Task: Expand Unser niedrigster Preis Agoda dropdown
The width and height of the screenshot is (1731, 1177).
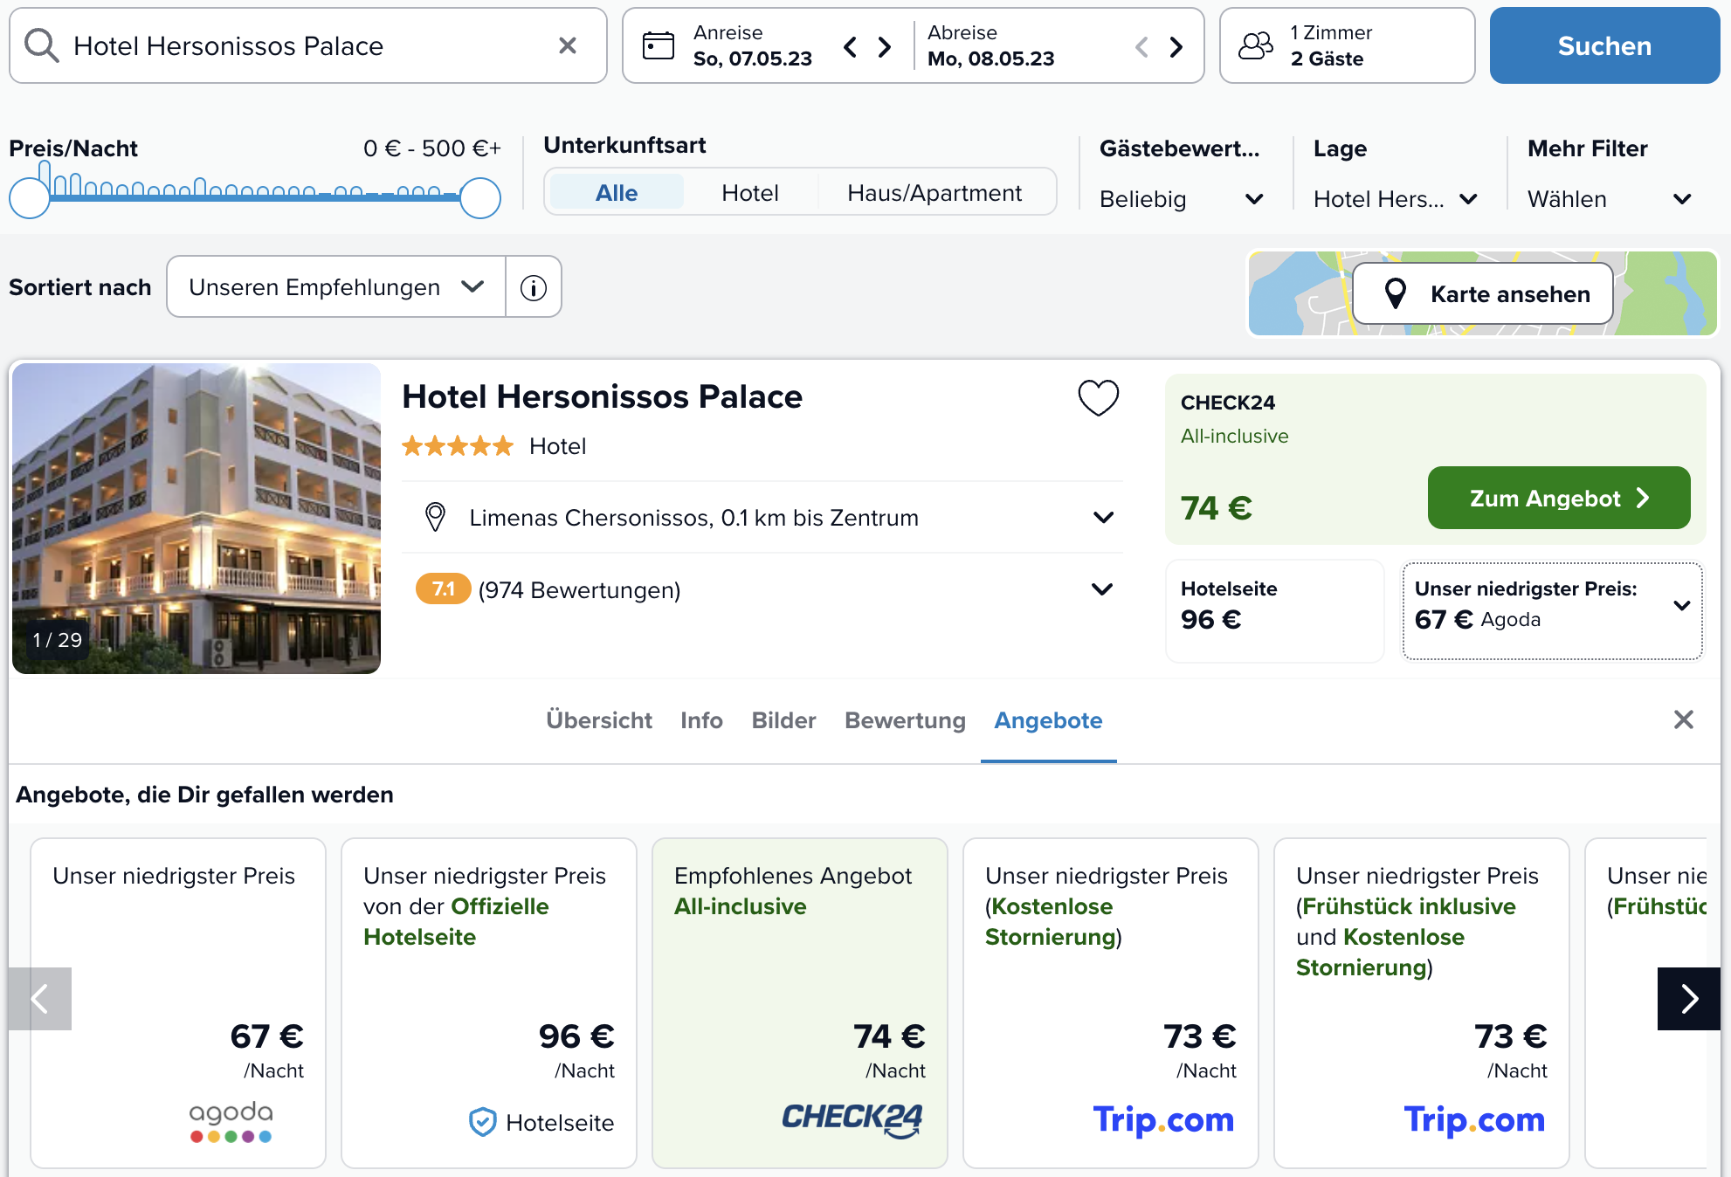Action: (1552, 610)
